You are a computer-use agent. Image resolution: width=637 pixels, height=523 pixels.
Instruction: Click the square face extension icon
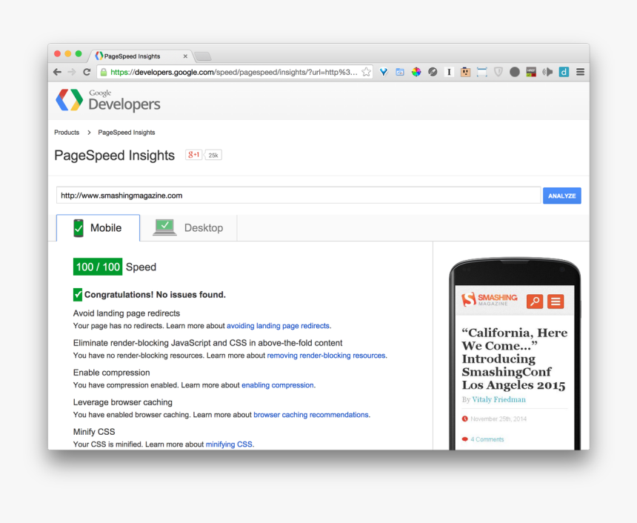click(x=466, y=72)
